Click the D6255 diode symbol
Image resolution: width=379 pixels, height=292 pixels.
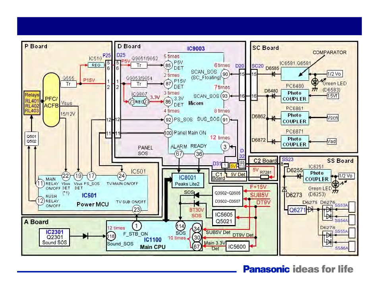[300, 176]
